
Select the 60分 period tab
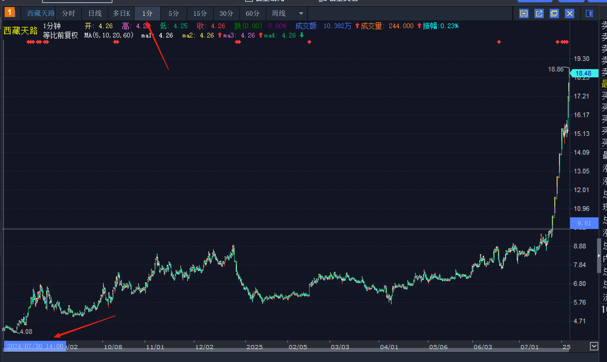253,13
